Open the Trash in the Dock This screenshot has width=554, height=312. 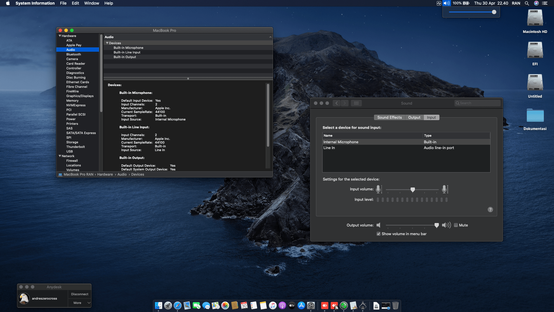tap(395, 306)
